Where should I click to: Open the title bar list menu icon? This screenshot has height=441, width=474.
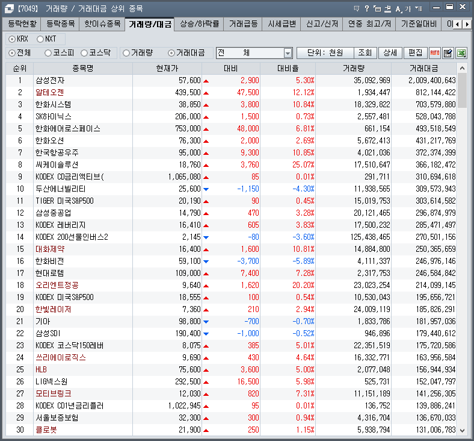coord(419,8)
